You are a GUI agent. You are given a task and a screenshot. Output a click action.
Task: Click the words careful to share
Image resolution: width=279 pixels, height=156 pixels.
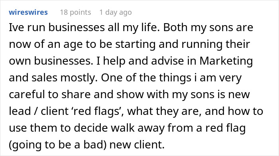(x=50, y=95)
